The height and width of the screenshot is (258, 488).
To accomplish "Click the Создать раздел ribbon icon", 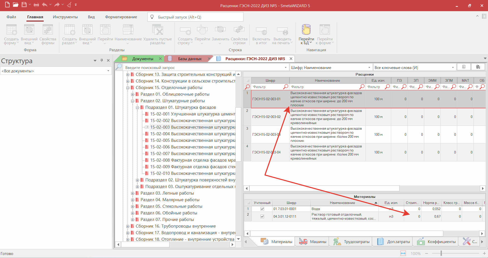I will pos(70,29).
